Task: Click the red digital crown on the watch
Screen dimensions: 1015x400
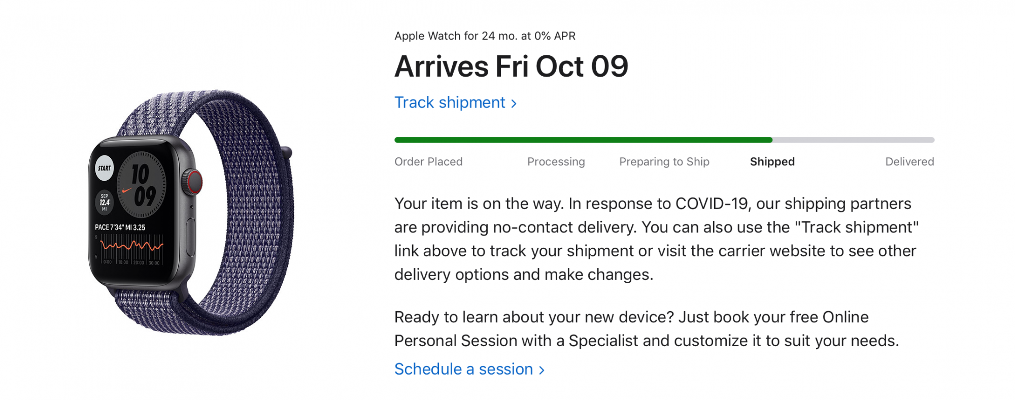Action: point(193,182)
